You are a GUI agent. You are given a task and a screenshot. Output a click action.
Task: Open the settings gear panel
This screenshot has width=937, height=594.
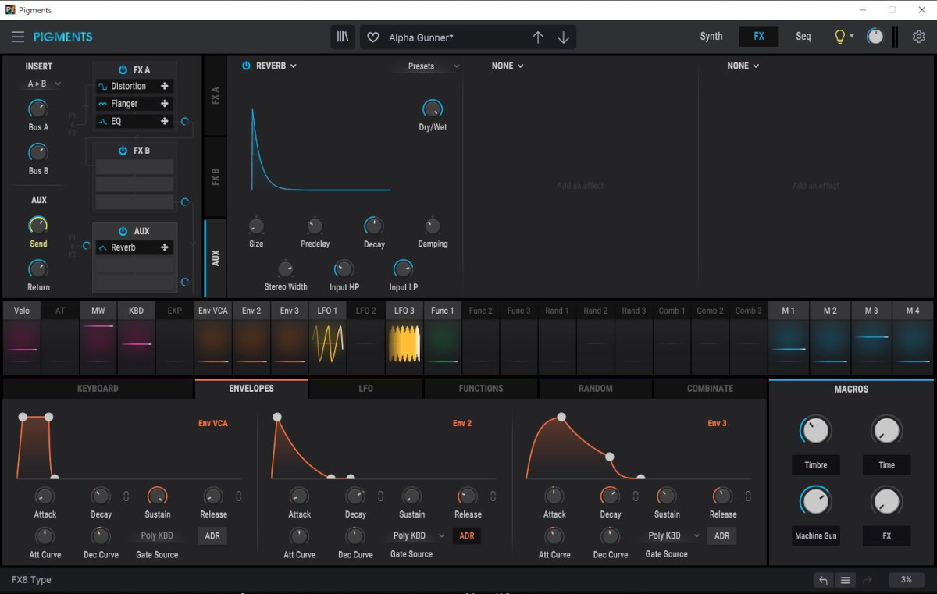(919, 37)
